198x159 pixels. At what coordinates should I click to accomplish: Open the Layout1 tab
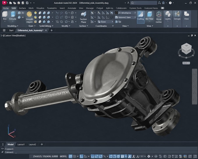(21, 144)
